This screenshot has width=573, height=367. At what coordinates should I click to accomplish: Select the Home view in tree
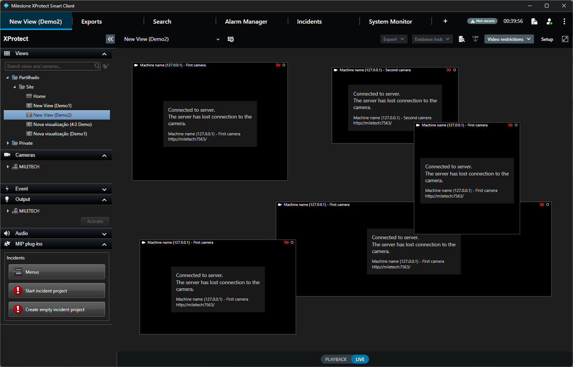tap(39, 96)
